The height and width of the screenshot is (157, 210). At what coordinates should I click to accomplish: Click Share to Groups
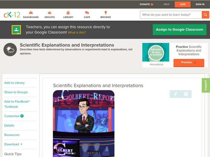click(x=16, y=92)
